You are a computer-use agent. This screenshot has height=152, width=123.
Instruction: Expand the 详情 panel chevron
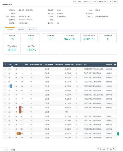5,150
